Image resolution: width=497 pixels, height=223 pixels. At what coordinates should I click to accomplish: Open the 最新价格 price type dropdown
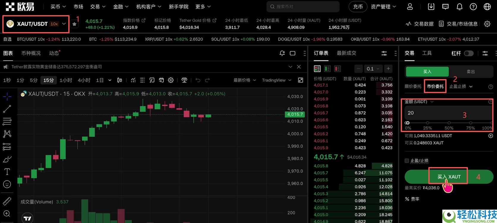245,80
